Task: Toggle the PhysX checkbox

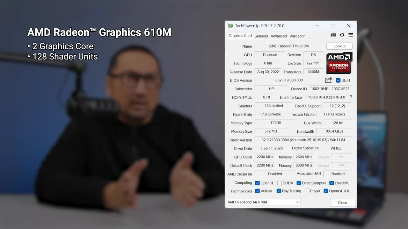Action: click(x=307, y=191)
